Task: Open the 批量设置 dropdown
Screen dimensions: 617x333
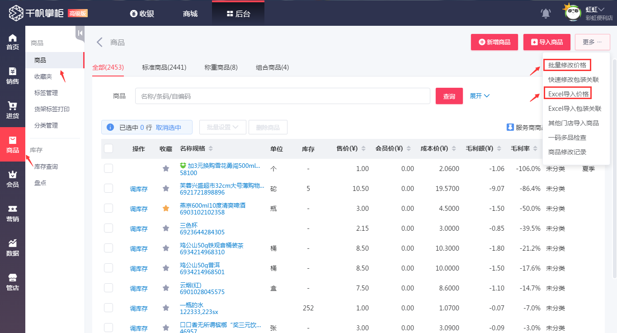Action: tap(222, 128)
